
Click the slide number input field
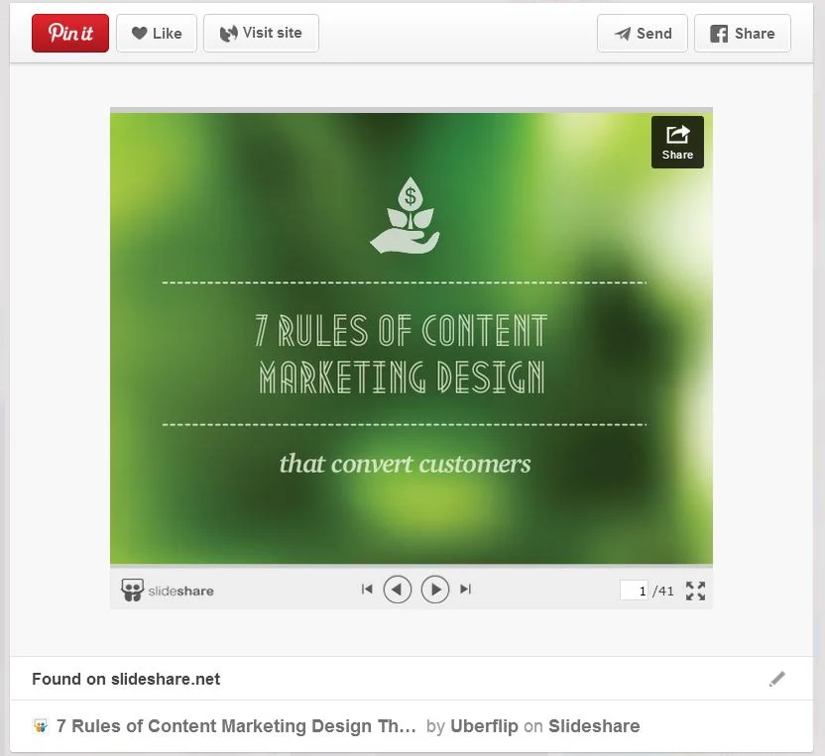tap(634, 591)
